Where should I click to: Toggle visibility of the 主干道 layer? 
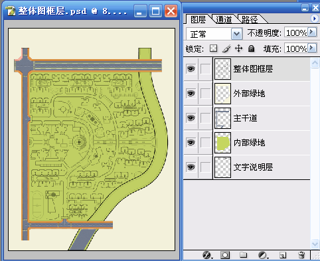click(x=191, y=118)
